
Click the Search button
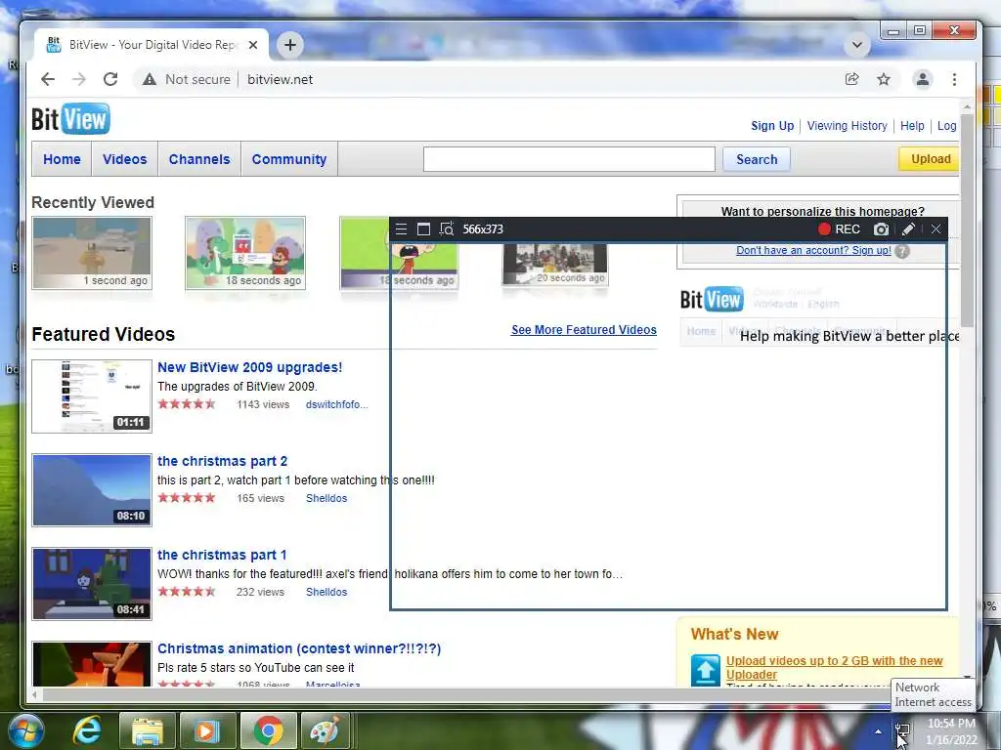[757, 159]
